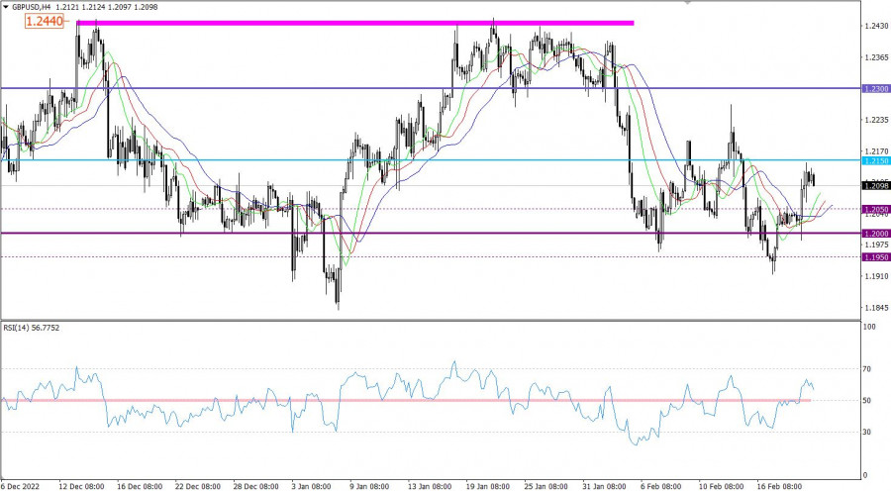The image size is (891, 491).
Task: Select the pink RSI 50 level line
Action: [x=396, y=400]
